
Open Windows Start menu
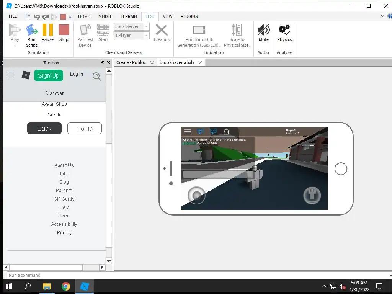(9, 286)
